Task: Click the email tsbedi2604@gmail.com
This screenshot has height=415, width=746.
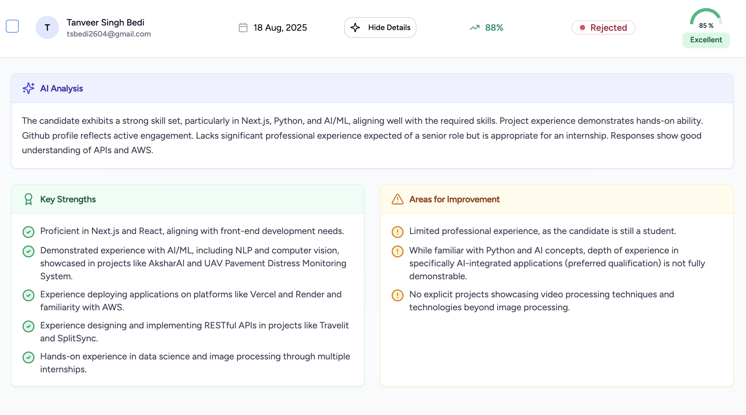Action: click(x=109, y=34)
